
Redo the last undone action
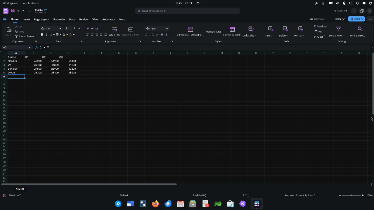click(x=23, y=11)
